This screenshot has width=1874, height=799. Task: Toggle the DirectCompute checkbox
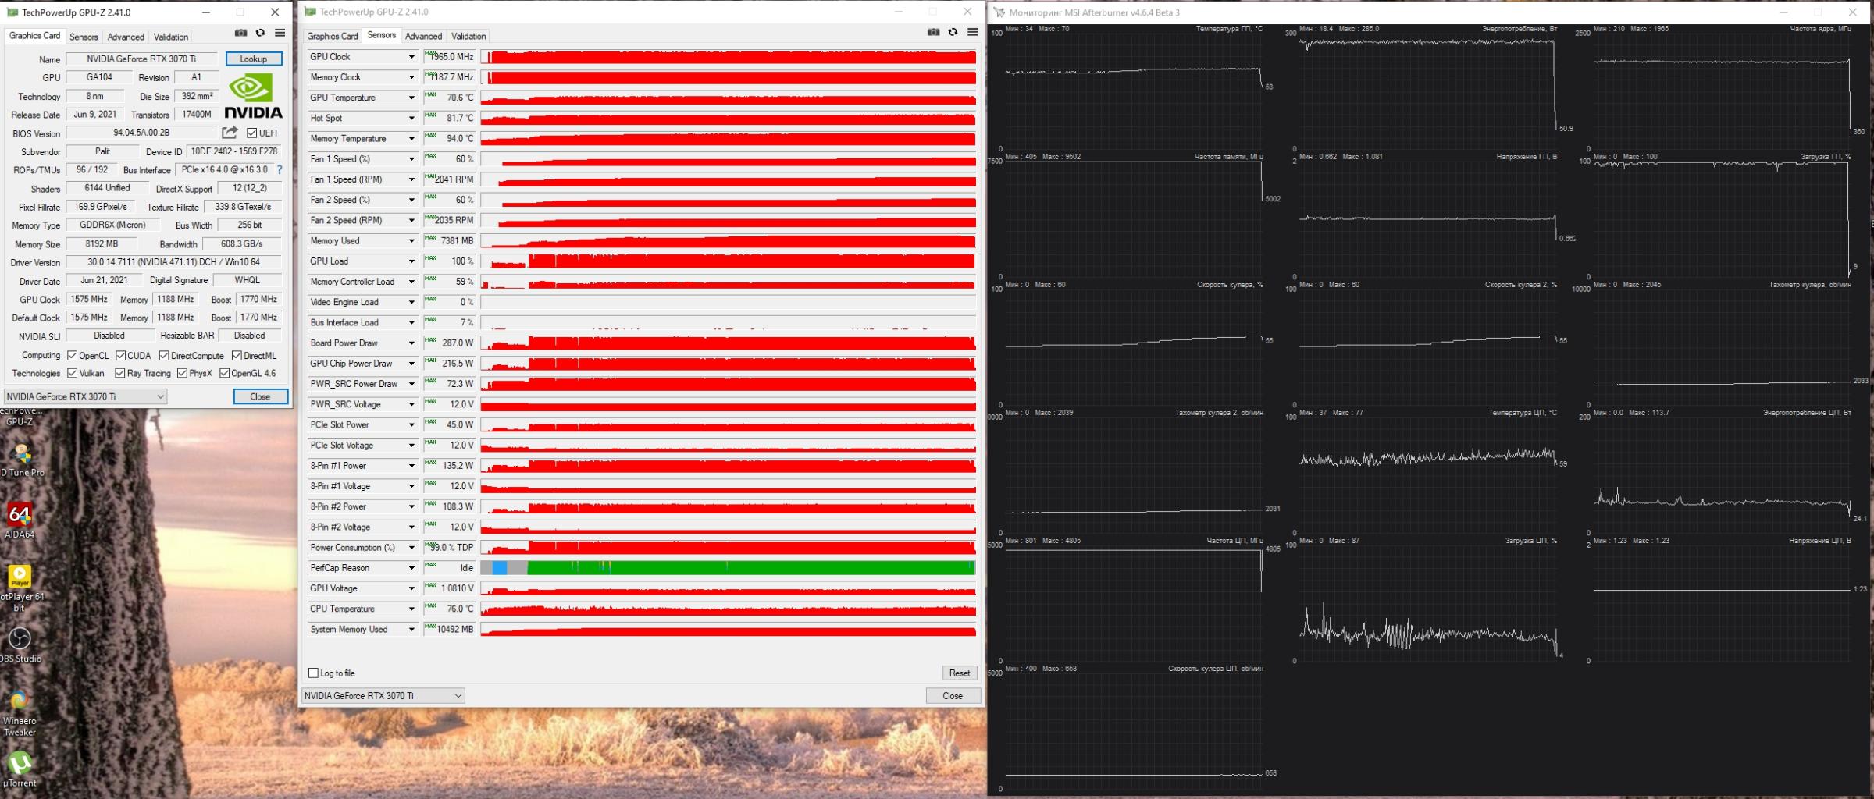point(164,355)
